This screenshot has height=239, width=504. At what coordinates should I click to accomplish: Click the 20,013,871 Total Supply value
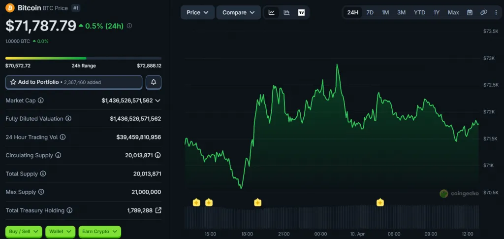147,173
